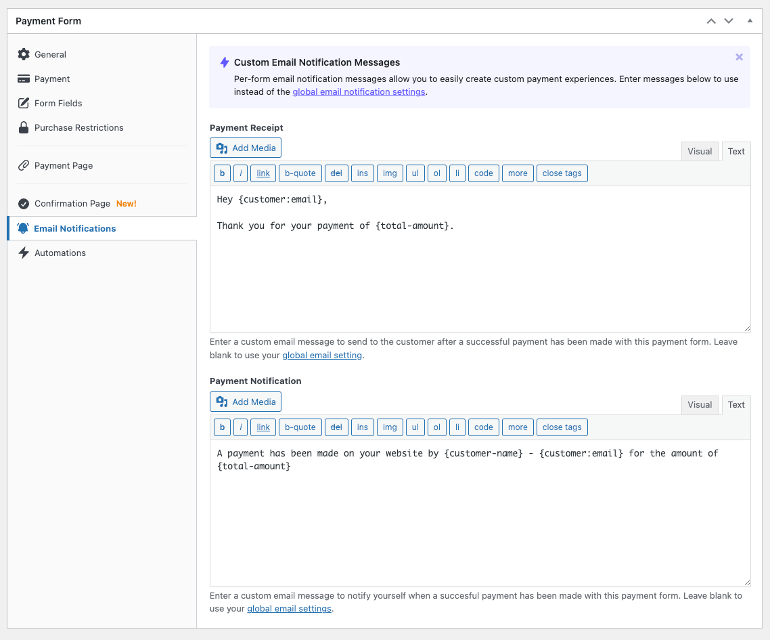Click the Automations lightning bolt icon
This screenshot has width=770, height=640.
[24, 253]
